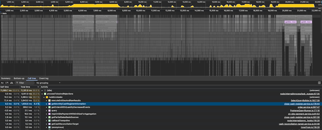Viewport: 322px width, 130px height.
Task: Sort by the Self time column header
Action: click(x=10, y=87)
